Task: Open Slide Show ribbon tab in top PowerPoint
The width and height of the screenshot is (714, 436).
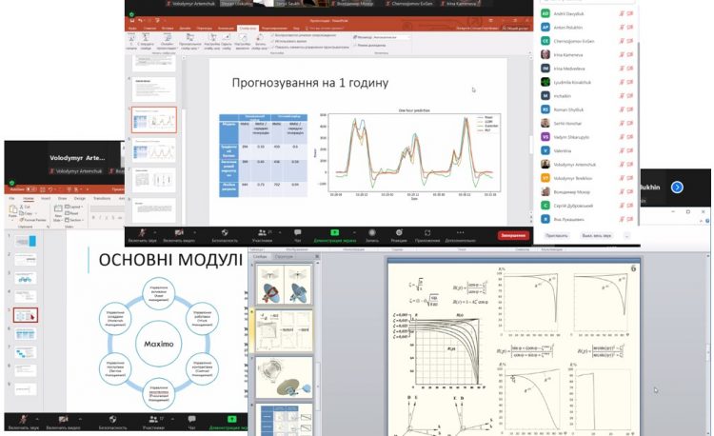Action: [248, 29]
